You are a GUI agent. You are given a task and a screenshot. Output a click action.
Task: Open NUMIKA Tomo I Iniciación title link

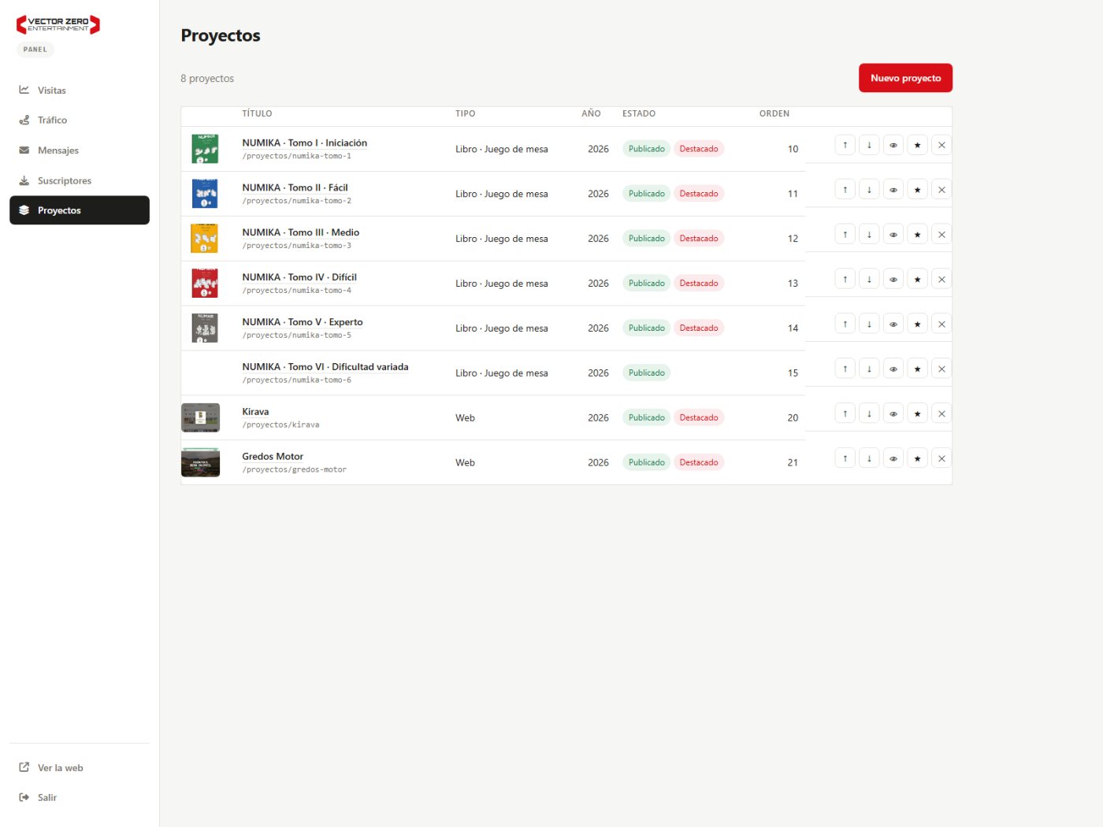tap(304, 143)
